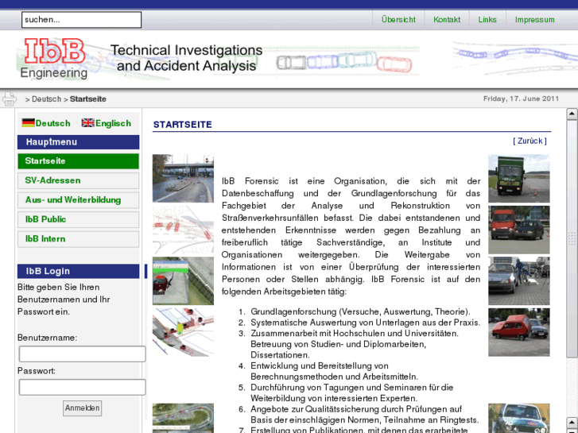578x433 pixels.
Task: Click the German flag icon
Action: click(x=28, y=122)
